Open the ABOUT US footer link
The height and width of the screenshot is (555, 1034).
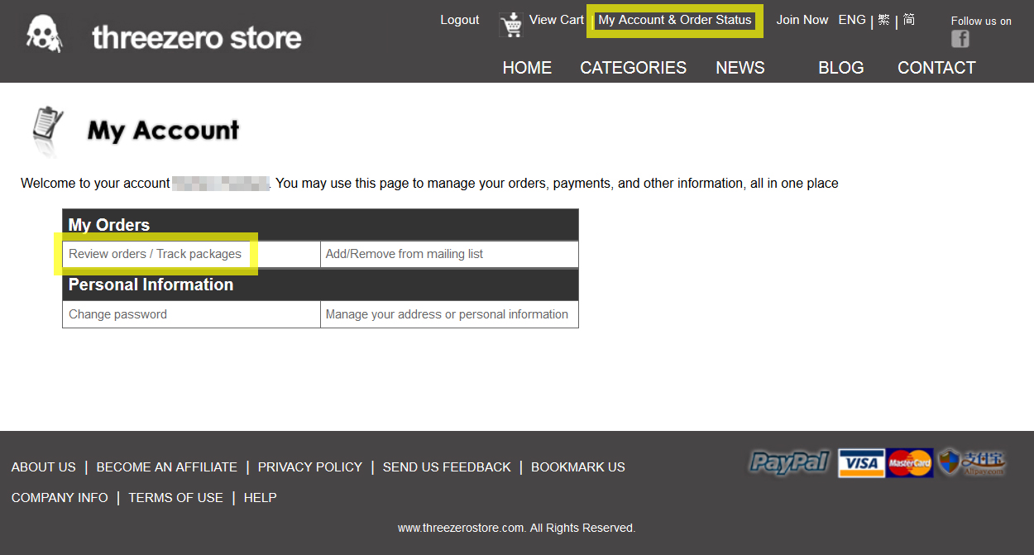click(44, 467)
